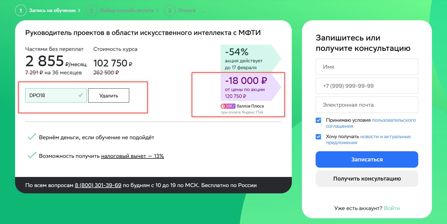Viewport: 447px width, 224px height.
Task: Click the promo code applied checkmark
Action: point(80,95)
